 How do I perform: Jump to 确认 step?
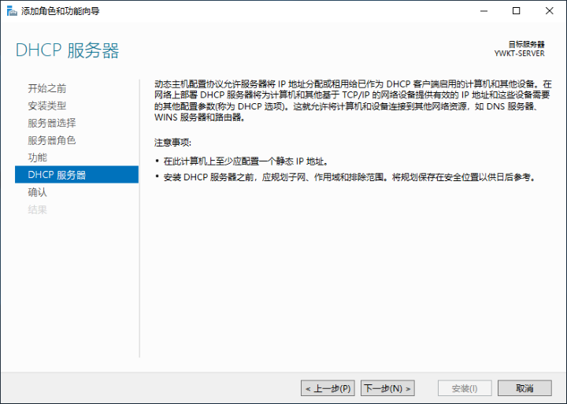point(37,192)
